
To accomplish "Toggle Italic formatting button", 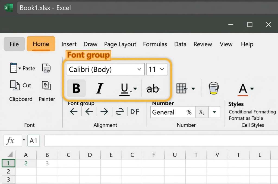I will (x=99, y=88).
